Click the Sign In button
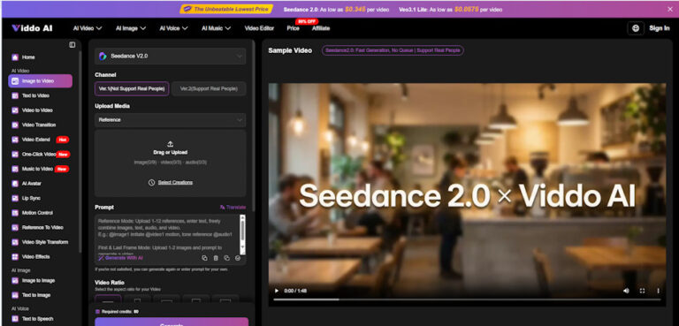 [x=659, y=28]
